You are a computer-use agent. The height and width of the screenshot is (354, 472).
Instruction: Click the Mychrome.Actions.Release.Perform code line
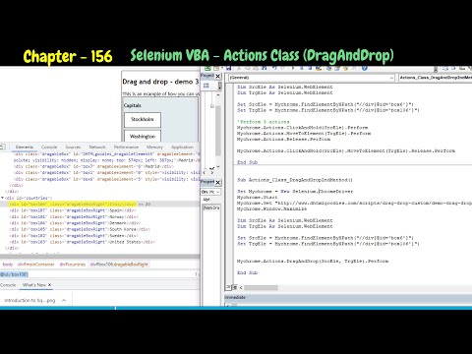tap(283, 139)
